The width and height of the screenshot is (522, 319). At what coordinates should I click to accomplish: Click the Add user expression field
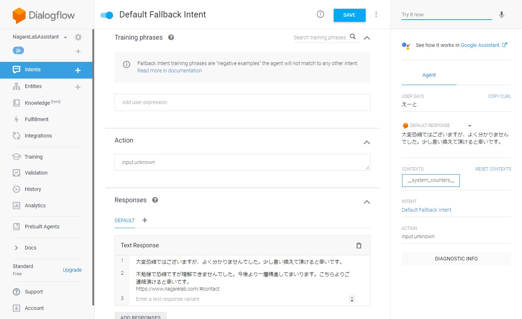(x=242, y=102)
